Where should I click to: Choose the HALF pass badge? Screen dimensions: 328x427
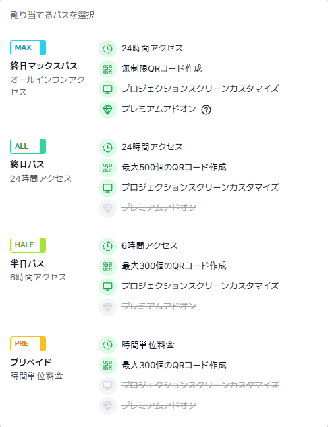[28, 245]
